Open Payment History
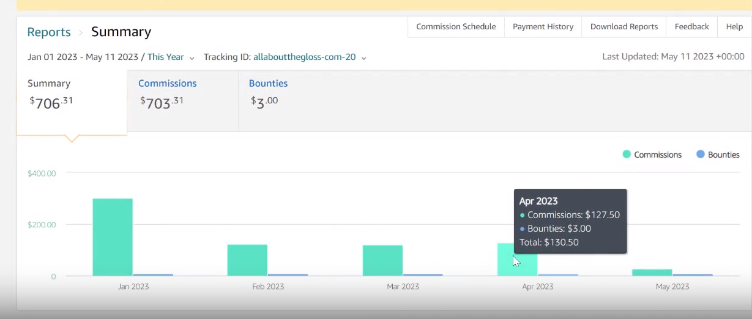 click(x=543, y=27)
